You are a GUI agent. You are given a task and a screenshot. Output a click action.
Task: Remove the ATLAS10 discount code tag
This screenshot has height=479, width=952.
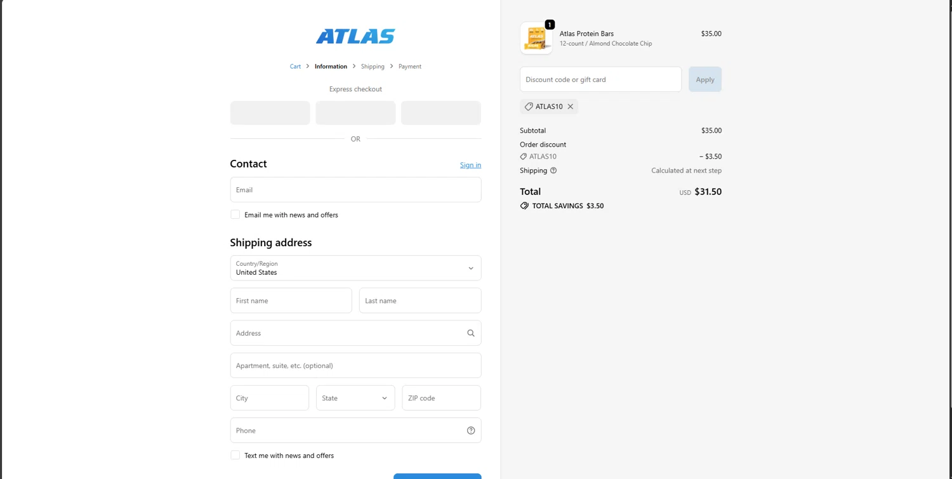pos(571,107)
